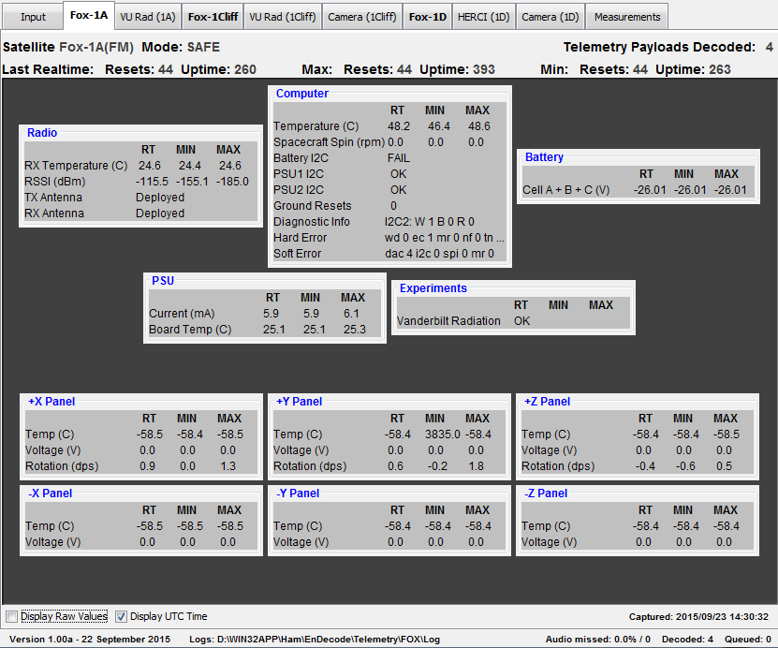This screenshot has width=778, height=648.
Task: Click the Hard Error label
Action: 301,237
